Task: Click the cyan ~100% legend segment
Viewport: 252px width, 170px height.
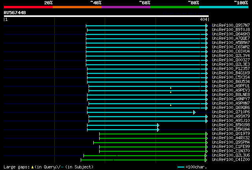Action: 224,7
